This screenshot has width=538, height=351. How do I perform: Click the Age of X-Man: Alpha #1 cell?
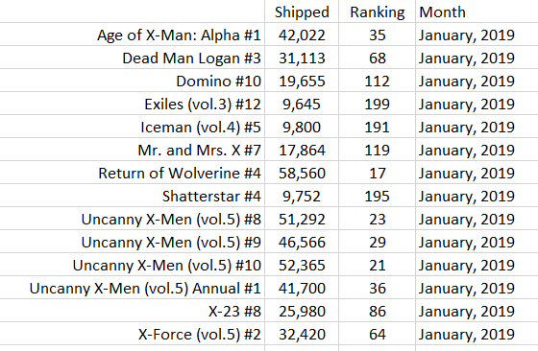pyautogui.click(x=133, y=35)
